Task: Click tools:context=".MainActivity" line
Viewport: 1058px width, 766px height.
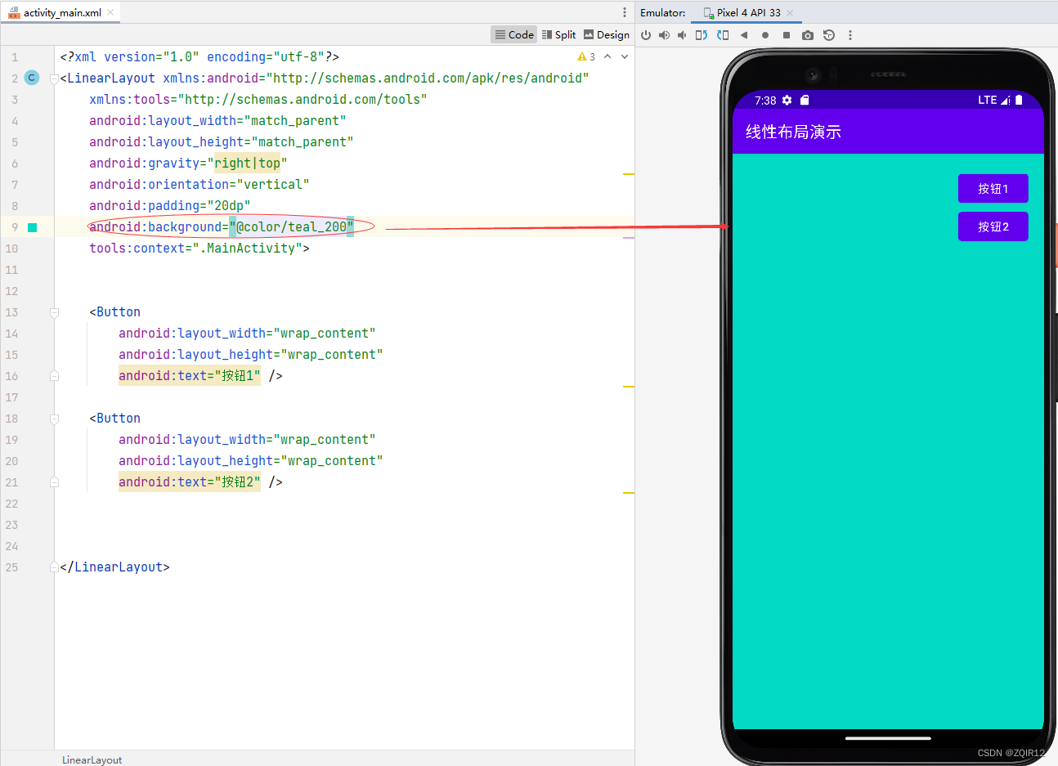Action: 199,249
